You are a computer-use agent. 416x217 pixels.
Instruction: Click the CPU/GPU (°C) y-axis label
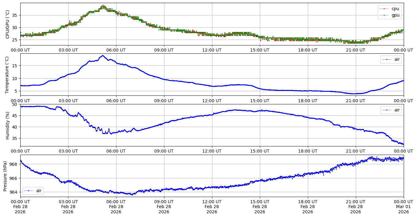[x=8, y=24]
